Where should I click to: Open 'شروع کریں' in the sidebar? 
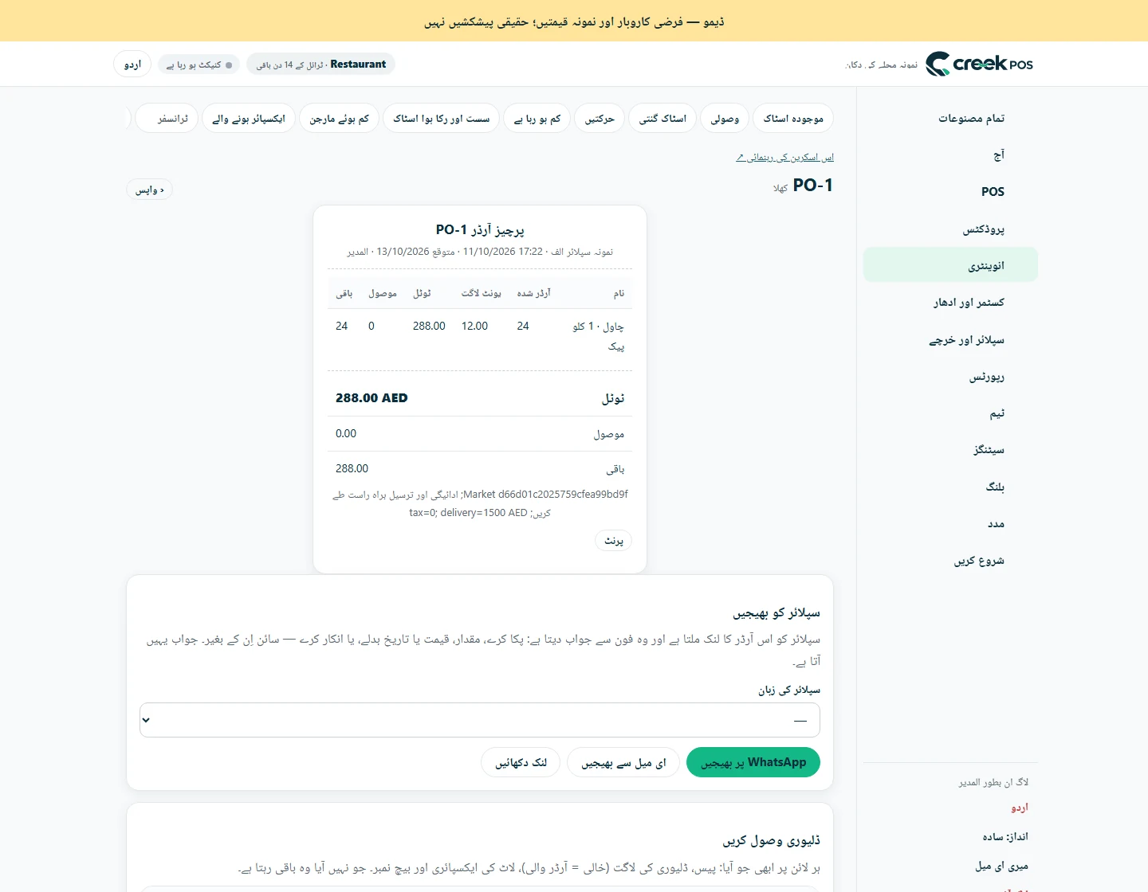tap(950, 560)
